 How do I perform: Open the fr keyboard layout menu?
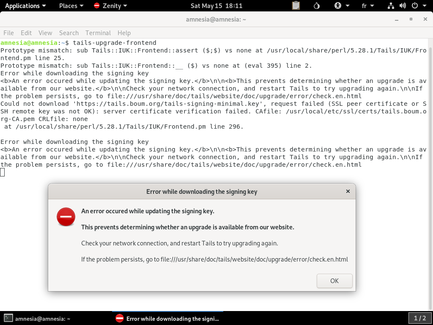tap(368, 6)
